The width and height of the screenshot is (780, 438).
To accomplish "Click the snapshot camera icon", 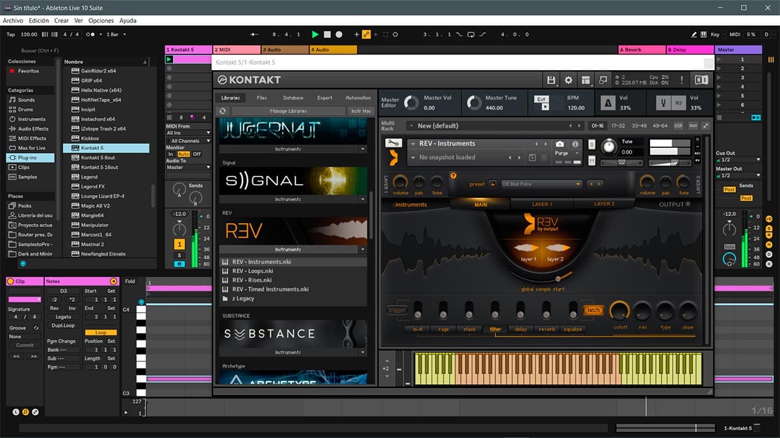I will [560, 144].
